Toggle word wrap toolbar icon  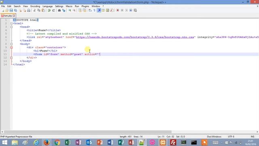coord(90,11)
